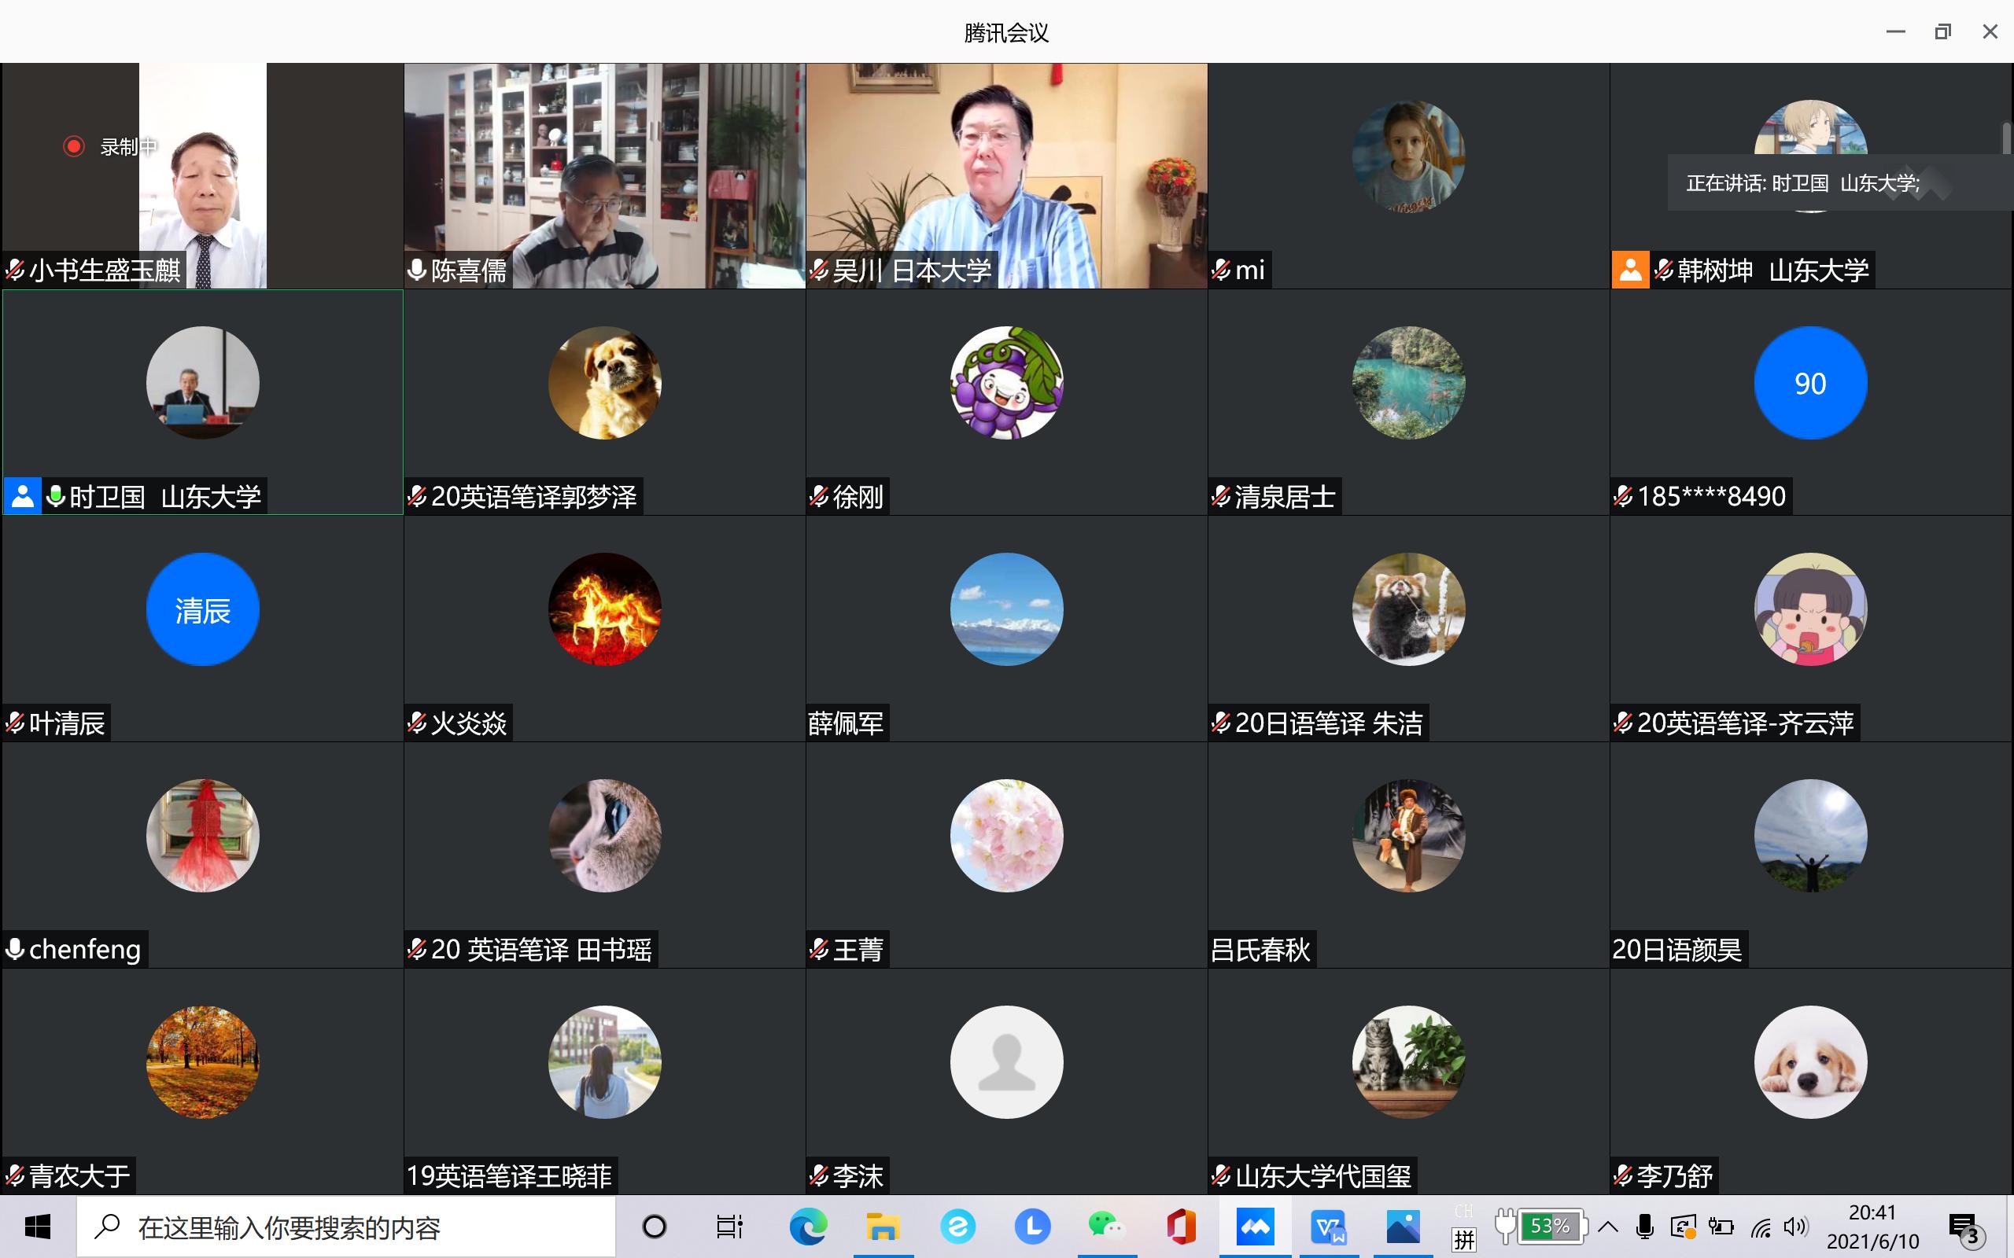
Task: Open the Windows Start menu
Action: [38, 1227]
